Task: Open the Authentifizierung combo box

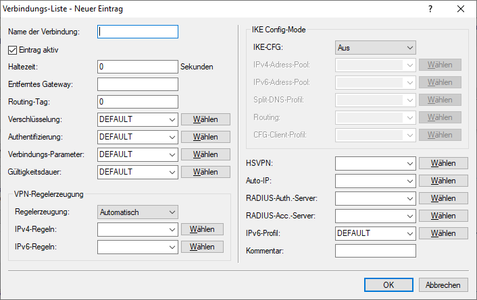Action: coord(137,137)
